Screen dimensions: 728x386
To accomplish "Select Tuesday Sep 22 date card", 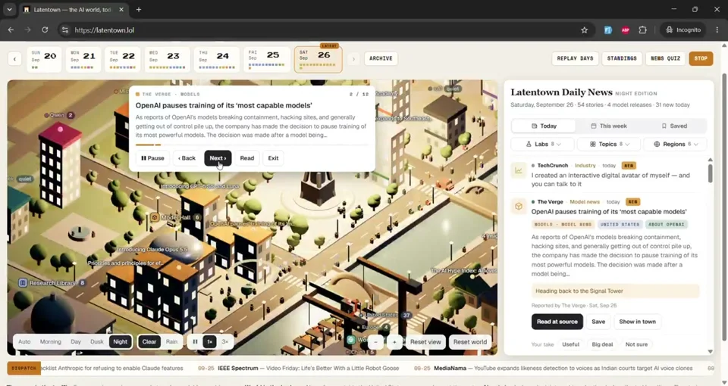I will (123, 59).
